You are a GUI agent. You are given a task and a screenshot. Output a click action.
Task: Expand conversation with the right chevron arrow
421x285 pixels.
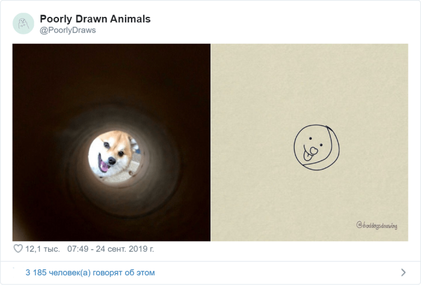(x=403, y=272)
